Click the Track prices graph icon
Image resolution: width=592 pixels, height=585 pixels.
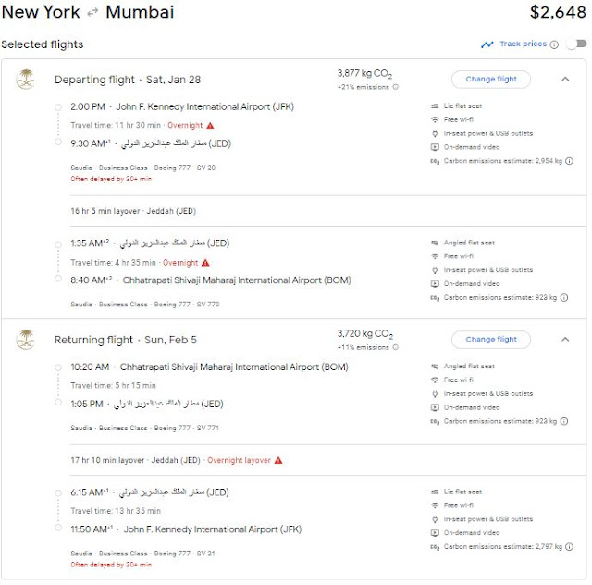[x=487, y=44]
